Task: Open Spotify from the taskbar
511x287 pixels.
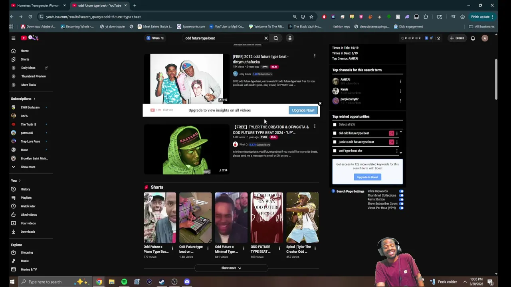Action: click(124, 282)
